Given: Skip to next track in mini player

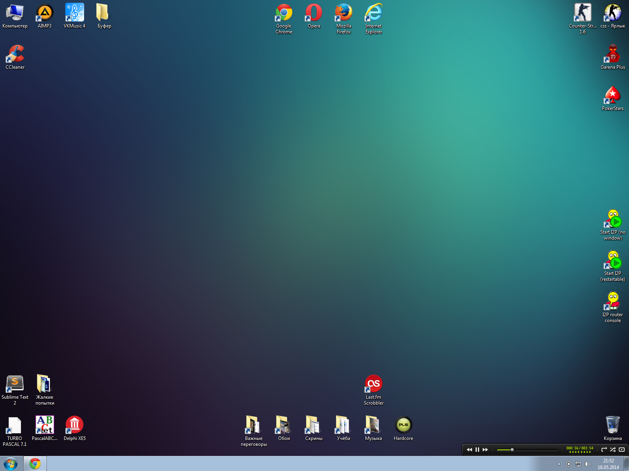Looking at the screenshot, I should (485, 450).
